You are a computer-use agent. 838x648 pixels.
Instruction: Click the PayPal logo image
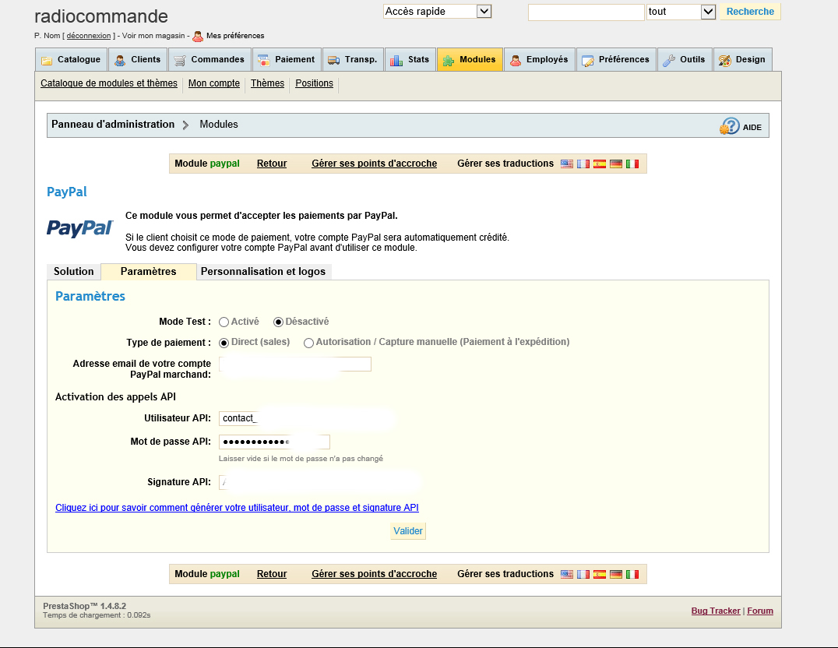pyautogui.click(x=80, y=228)
